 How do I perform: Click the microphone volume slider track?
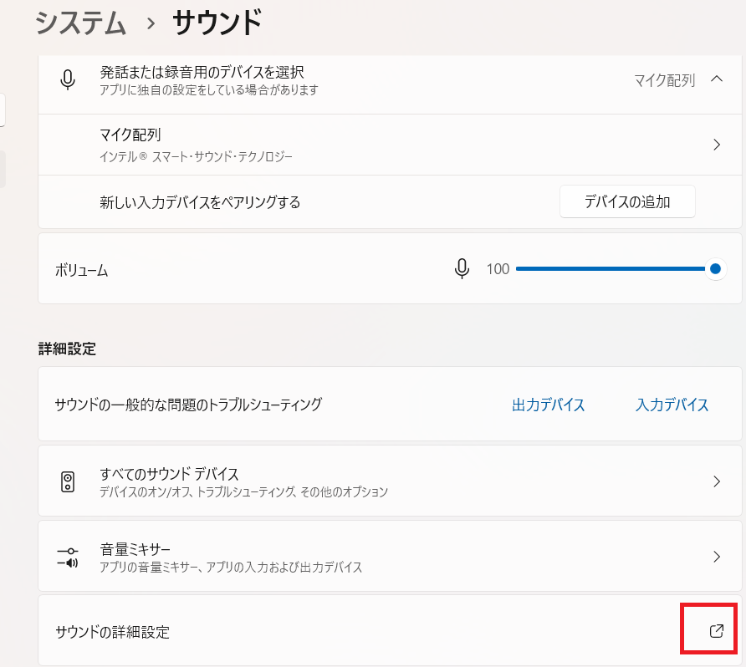coord(611,269)
